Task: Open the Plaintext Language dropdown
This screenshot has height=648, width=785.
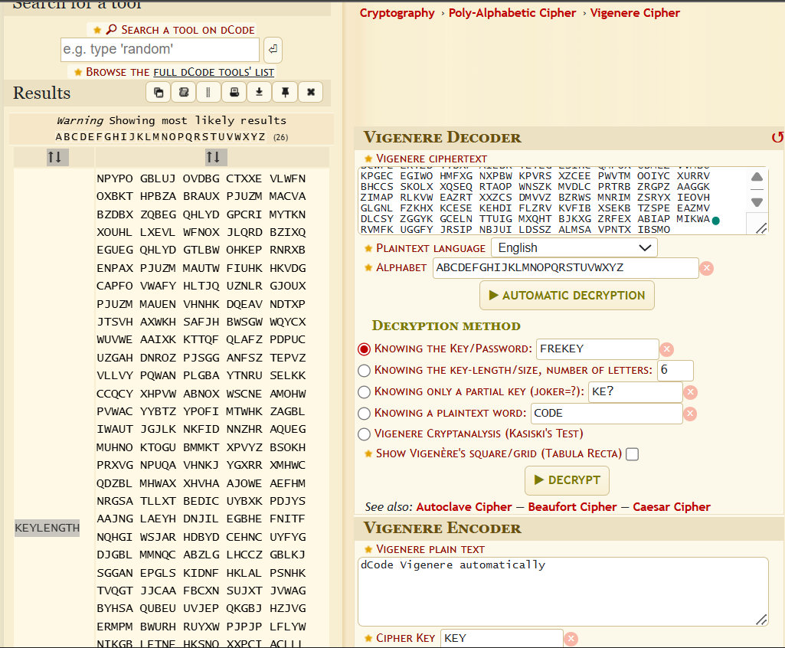Action: [574, 248]
